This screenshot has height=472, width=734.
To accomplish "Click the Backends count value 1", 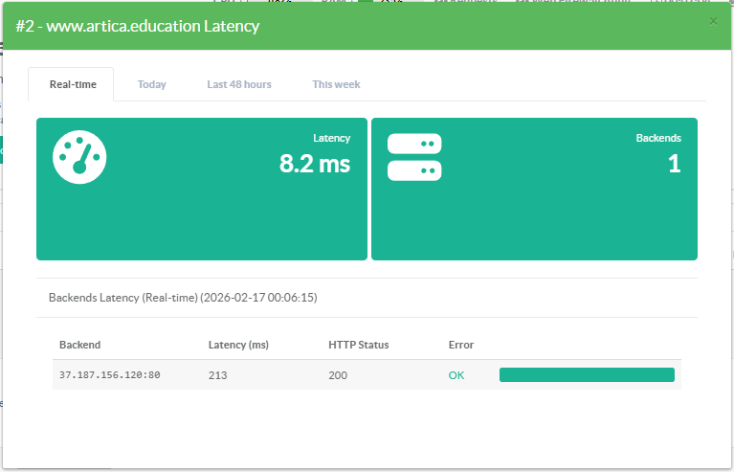I will coord(674,164).
